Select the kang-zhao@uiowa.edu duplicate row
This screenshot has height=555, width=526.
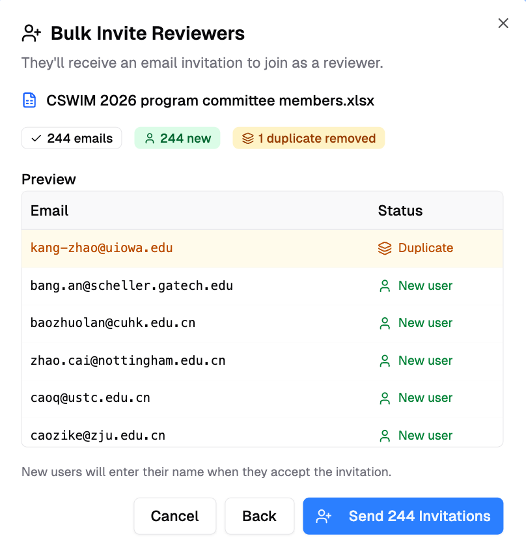click(x=102, y=248)
